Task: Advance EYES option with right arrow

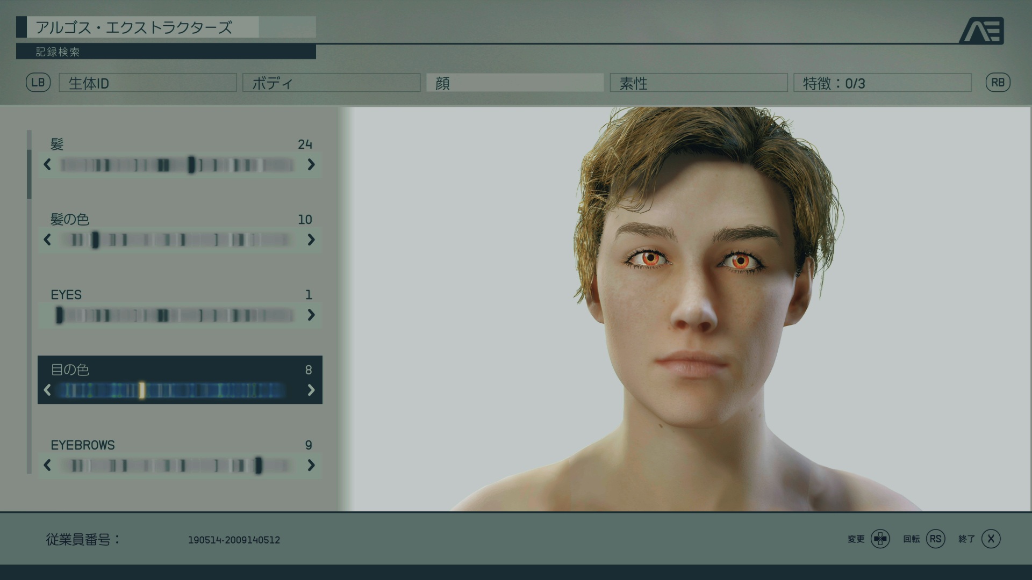Action: [311, 315]
